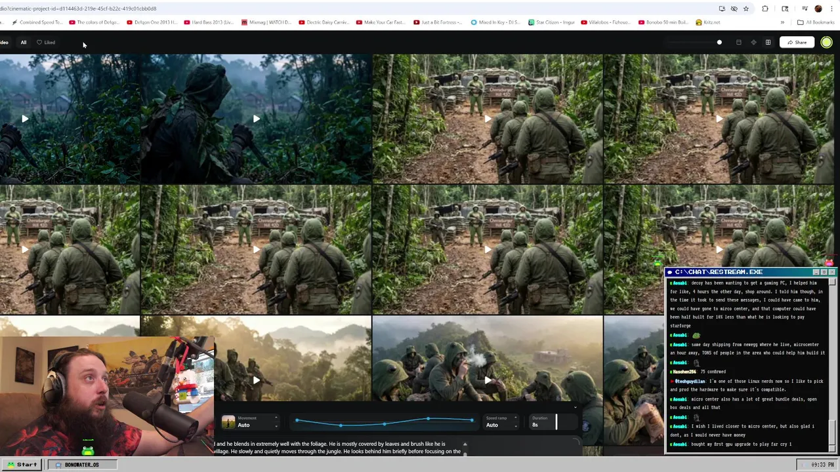This screenshot has height=472, width=840.
Task: Open Defqon One 2013 bookmark
Action: click(x=152, y=22)
